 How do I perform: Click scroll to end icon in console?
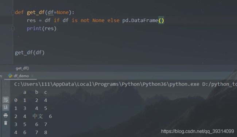click(6, 108)
